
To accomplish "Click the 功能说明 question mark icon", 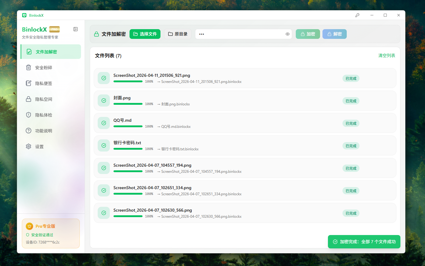I will 29,131.
